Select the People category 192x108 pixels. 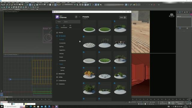pyautogui.click(x=61, y=57)
